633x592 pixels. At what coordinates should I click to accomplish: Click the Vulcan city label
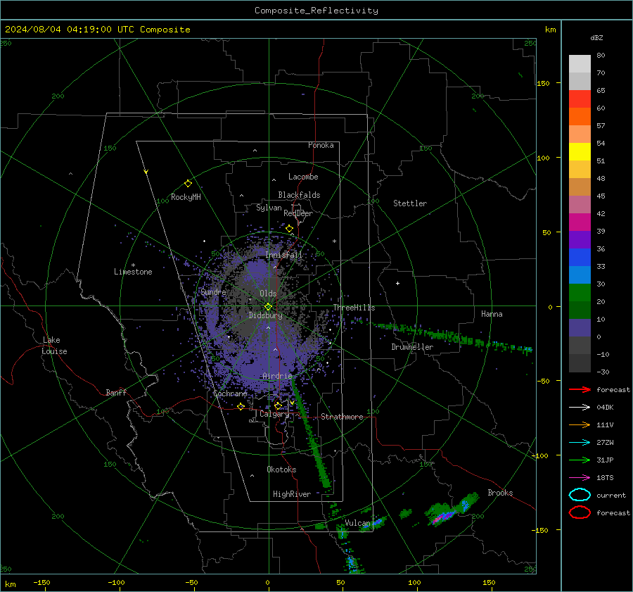point(358,523)
